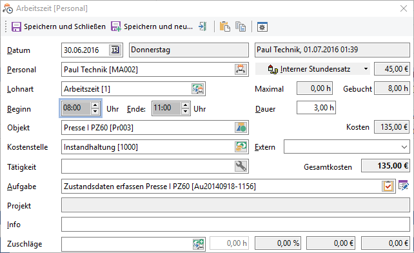The height and width of the screenshot is (253, 414).
Task: Click the Zuschläge 0,00 h field
Action: click(229, 243)
